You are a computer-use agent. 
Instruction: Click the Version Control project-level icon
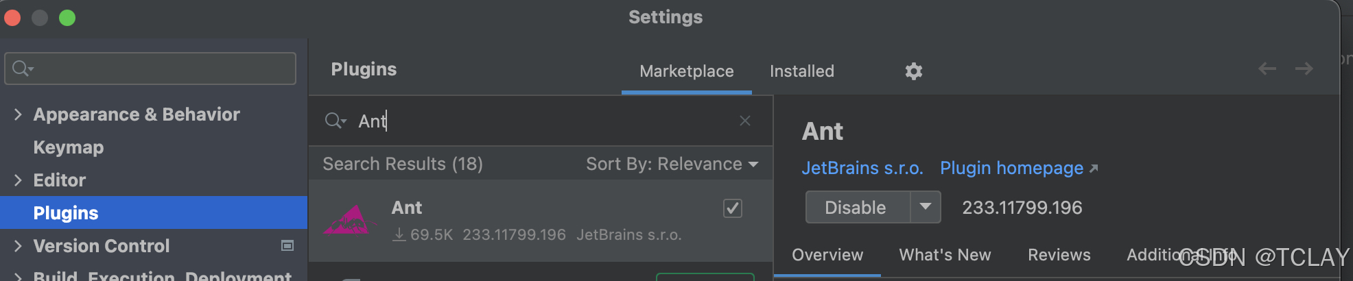click(x=287, y=245)
